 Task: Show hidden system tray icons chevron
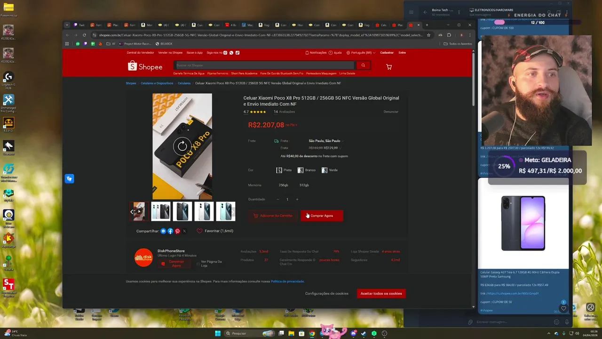549,333
